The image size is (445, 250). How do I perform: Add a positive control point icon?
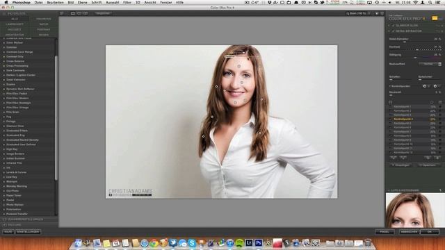[x=425, y=86]
